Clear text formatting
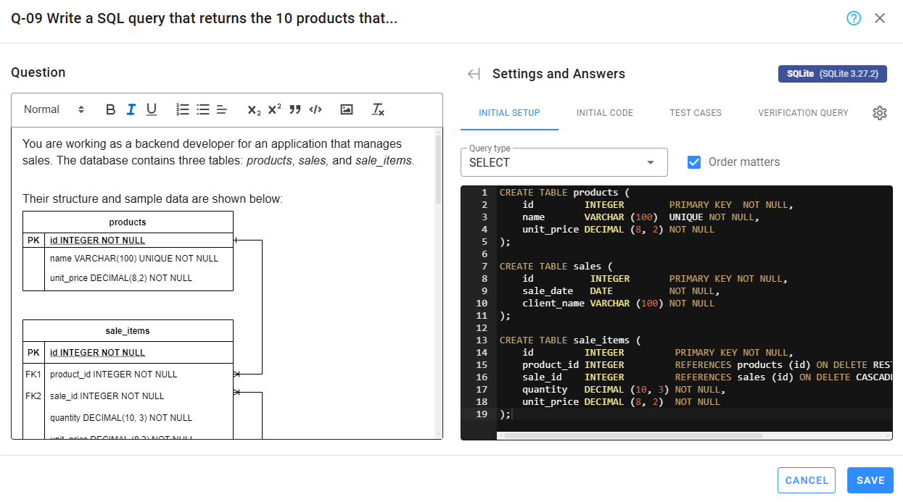This screenshot has width=903, height=502. tap(377, 109)
